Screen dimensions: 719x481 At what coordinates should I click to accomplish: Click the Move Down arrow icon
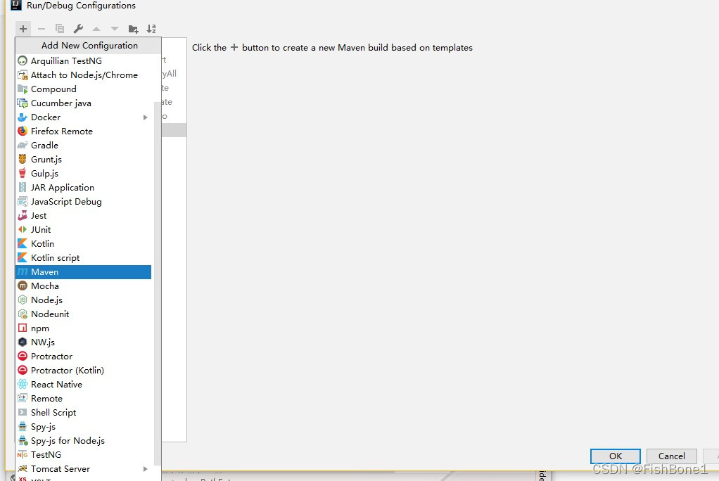pyautogui.click(x=115, y=29)
